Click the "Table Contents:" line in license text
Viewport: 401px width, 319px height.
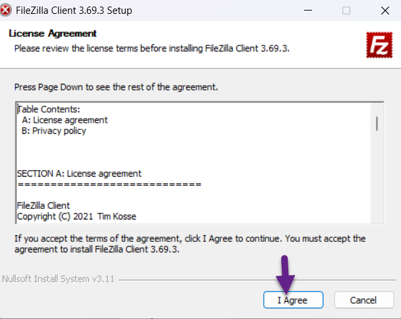[49, 109]
